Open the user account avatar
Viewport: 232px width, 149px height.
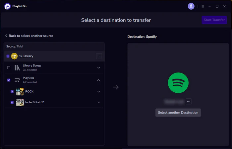point(191,6)
